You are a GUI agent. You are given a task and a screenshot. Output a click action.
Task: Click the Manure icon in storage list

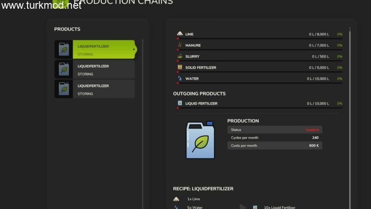click(180, 45)
